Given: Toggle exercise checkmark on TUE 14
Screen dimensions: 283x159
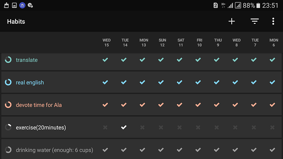Looking at the screenshot, I should [x=124, y=127].
